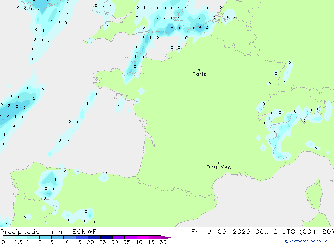The height and width of the screenshot is (244, 334).
Task: Click the legend scale value '50'
Action: [163, 242]
